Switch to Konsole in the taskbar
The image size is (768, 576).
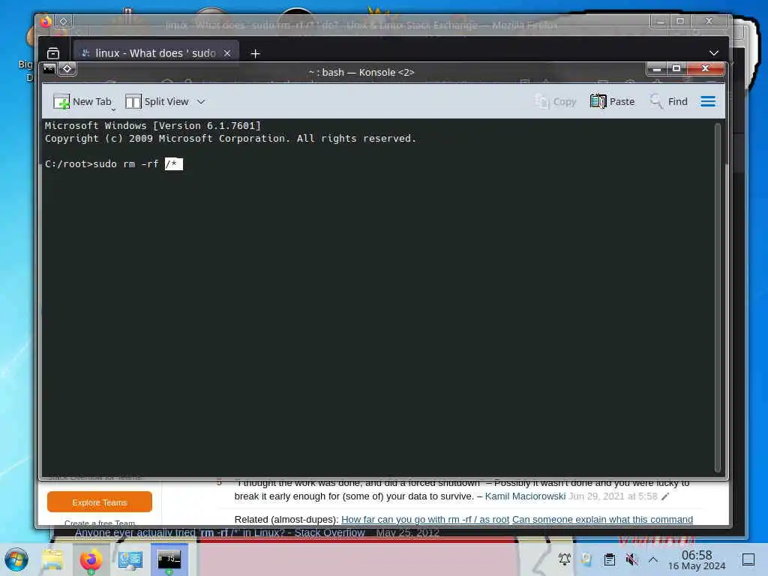(169, 559)
